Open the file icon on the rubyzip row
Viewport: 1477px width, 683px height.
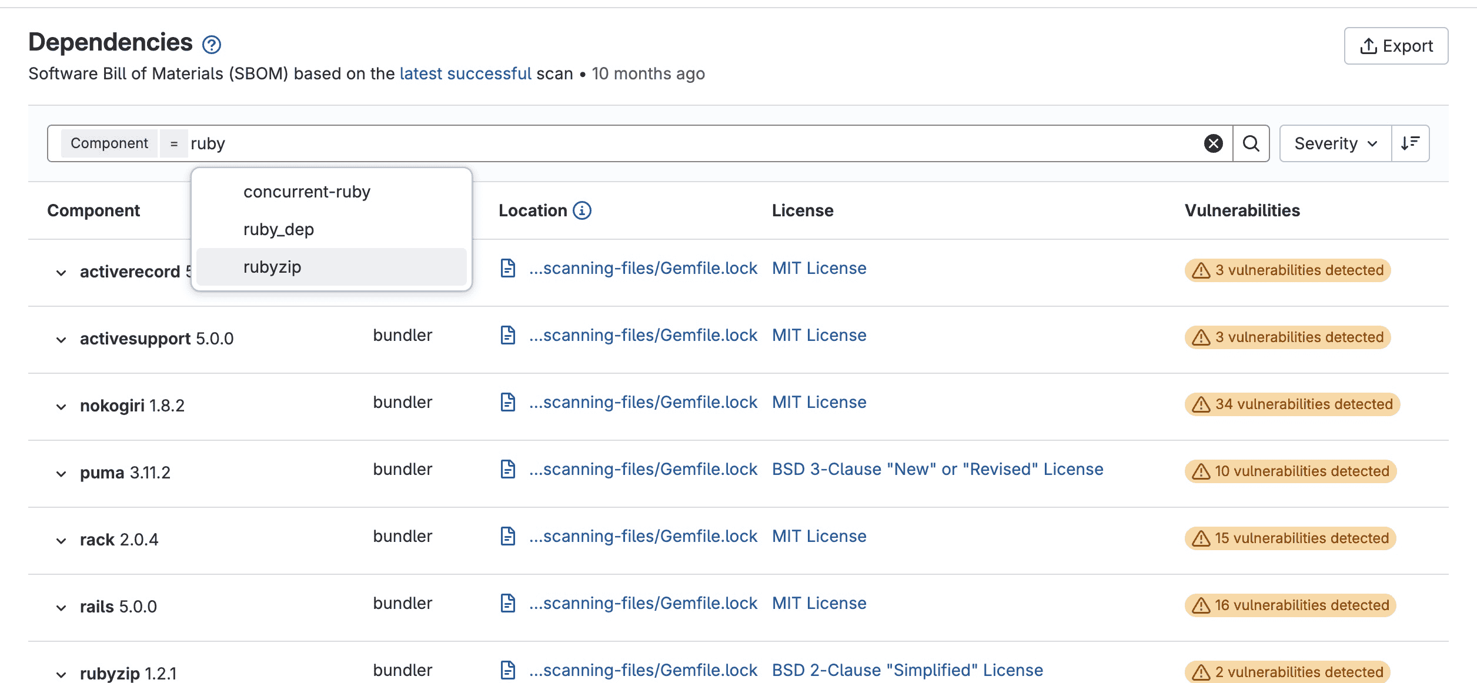508,669
